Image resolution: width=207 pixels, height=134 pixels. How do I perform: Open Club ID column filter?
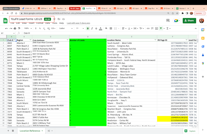click(x=15, y=40)
